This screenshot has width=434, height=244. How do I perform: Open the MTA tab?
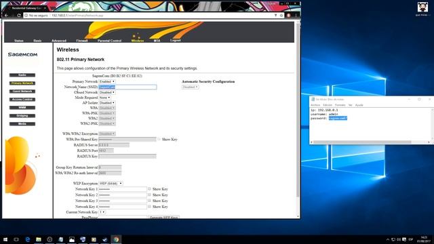tap(157, 41)
